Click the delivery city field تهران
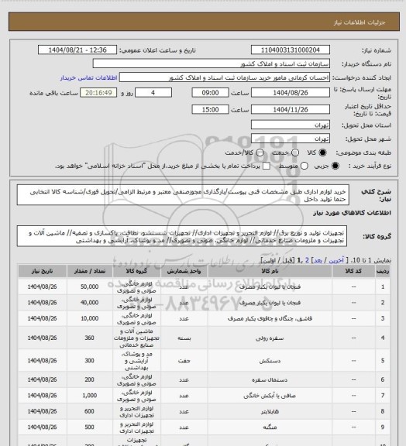The height and width of the screenshot is (446, 406). [291, 139]
